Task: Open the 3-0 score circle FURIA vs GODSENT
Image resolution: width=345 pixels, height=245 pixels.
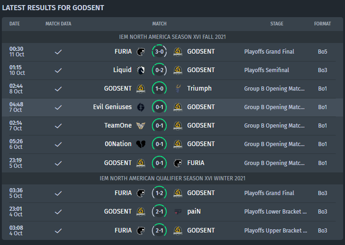Action: tap(159, 52)
